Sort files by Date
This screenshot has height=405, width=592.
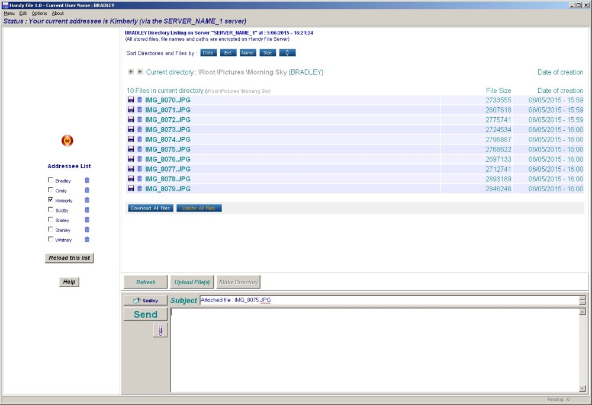pyautogui.click(x=208, y=53)
